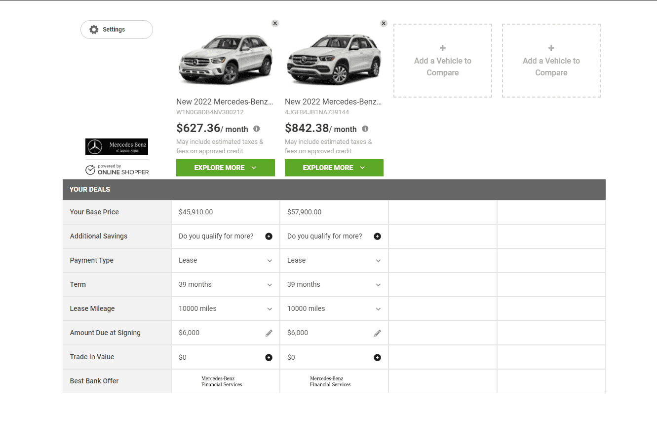Viewport: 657px width, 441px height.
Task: Remove the $842.38/month vehicle with its X icon
Action: click(x=384, y=23)
